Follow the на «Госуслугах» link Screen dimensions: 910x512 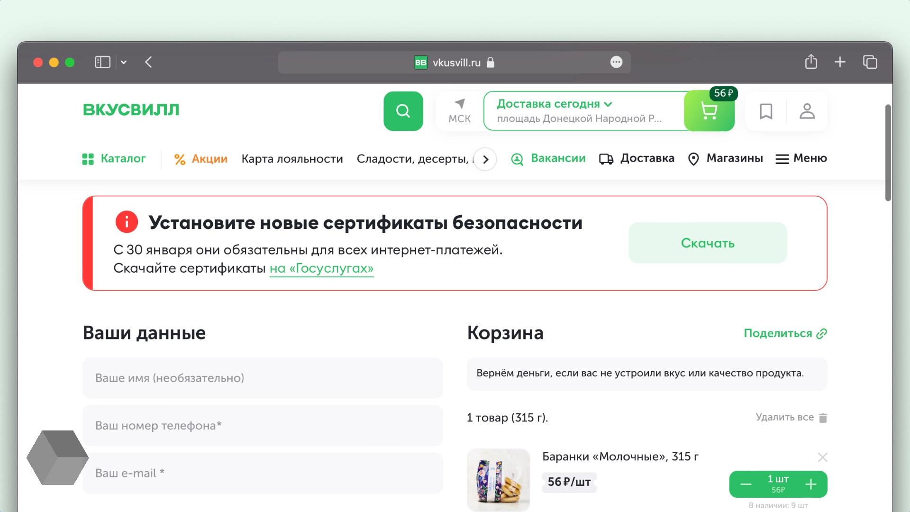click(321, 268)
